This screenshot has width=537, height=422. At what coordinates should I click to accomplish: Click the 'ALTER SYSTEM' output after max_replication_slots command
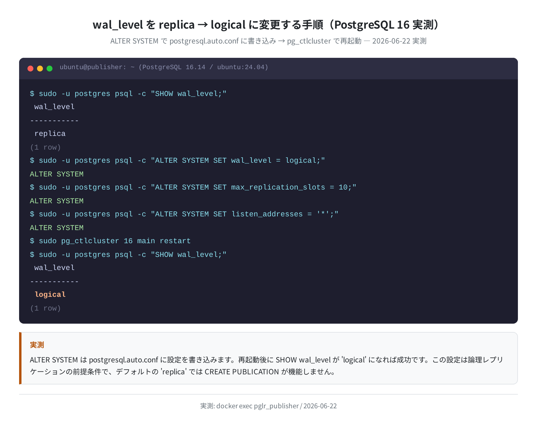57,201
